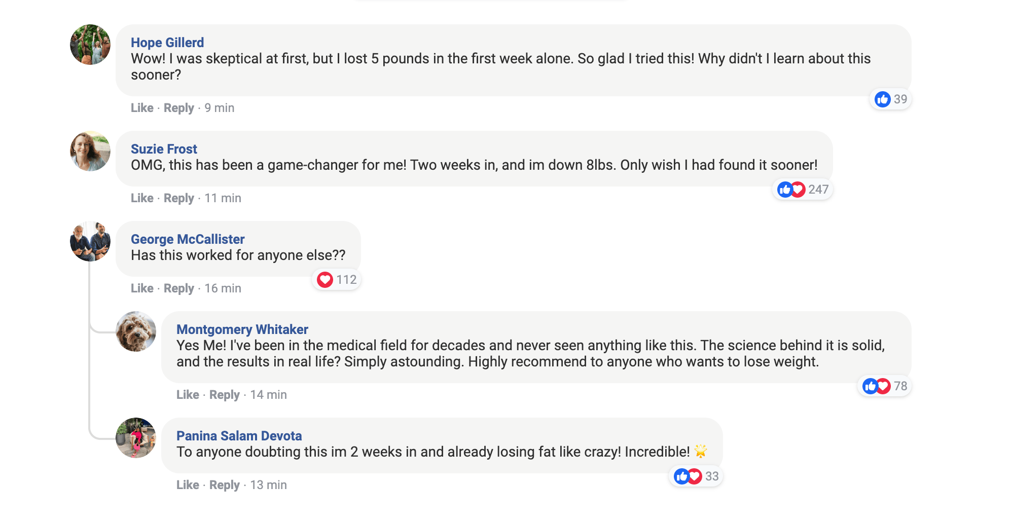Open Hope Gillerd's profile name link
This screenshot has height=522, width=1011.
167,43
